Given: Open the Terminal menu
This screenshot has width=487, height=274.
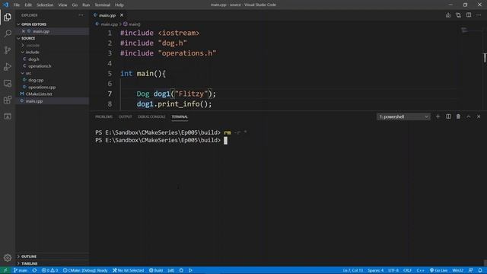Looking at the screenshot, I should tap(103, 5).
